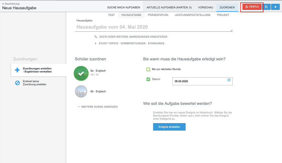This screenshot has height=163, width=282.
Task: Select the 8b Englisch class avatar
Action: point(81,91)
